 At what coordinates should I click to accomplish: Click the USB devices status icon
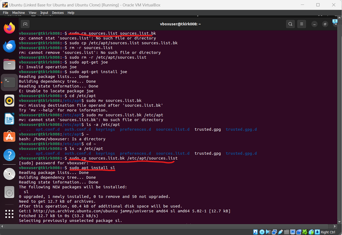click(280, 232)
